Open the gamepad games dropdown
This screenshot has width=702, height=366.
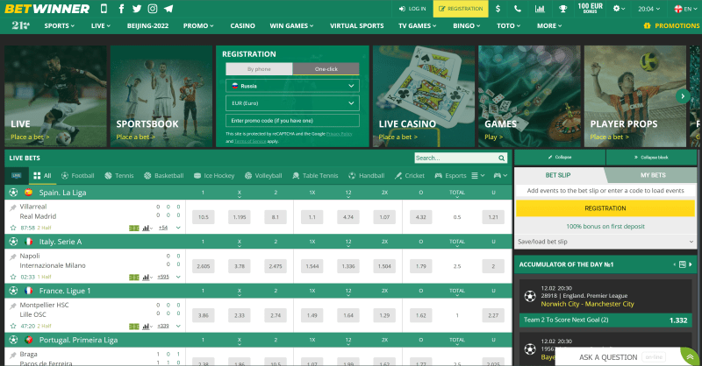(500, 176)
